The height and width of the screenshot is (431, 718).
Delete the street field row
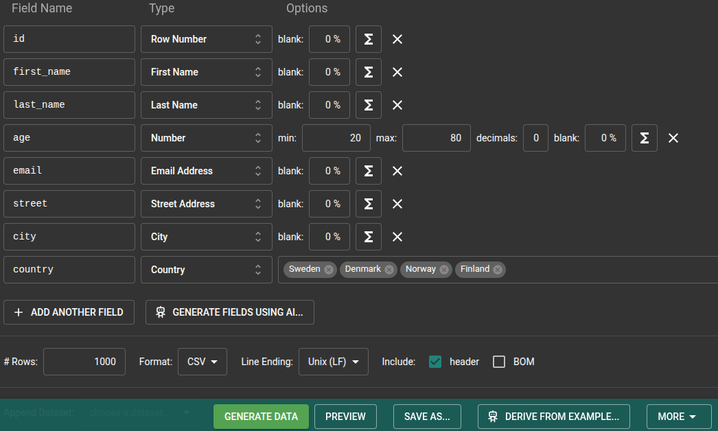[x=397, y=205]
